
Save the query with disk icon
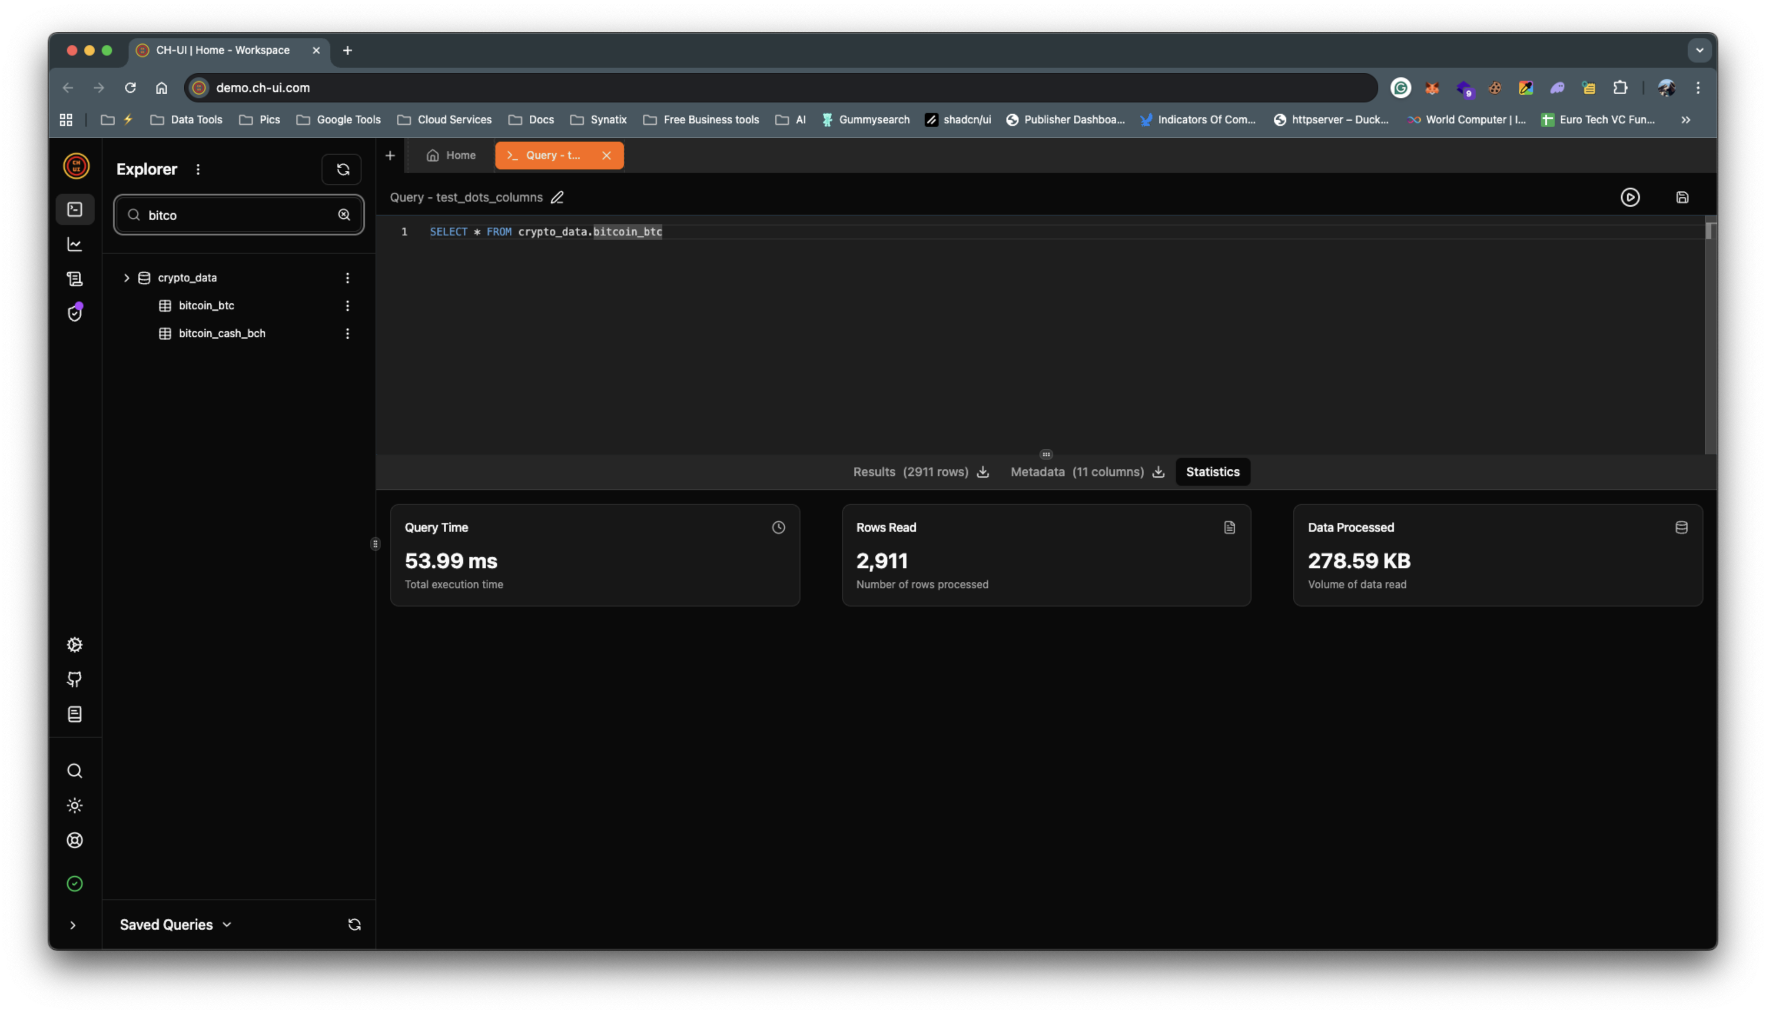coord(1683,197)
